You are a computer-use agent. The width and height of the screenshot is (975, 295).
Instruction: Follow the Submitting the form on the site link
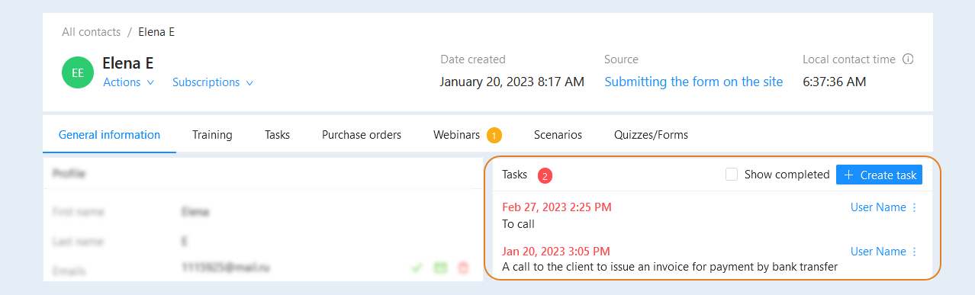pyautogui.click(x=693, y=82)
